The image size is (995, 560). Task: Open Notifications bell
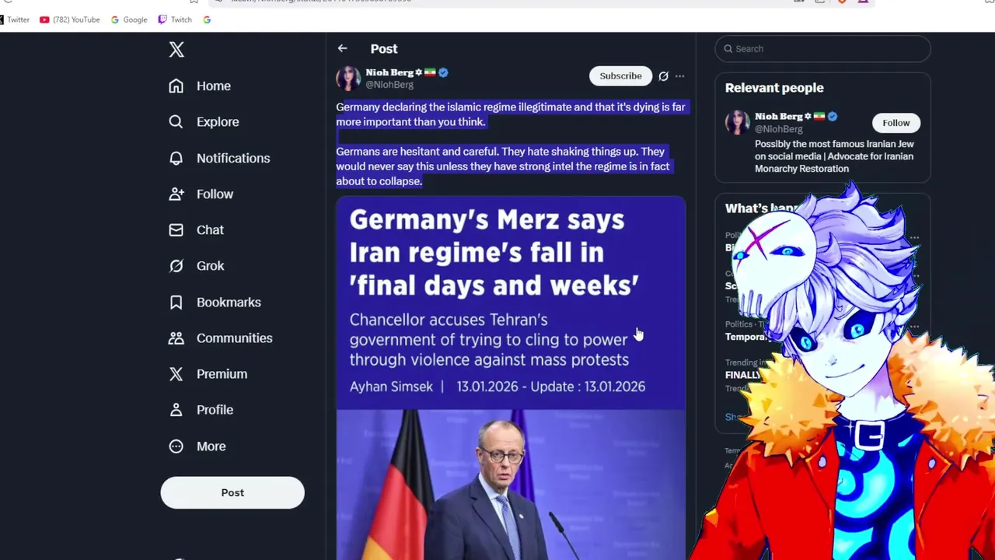point(176,158)
